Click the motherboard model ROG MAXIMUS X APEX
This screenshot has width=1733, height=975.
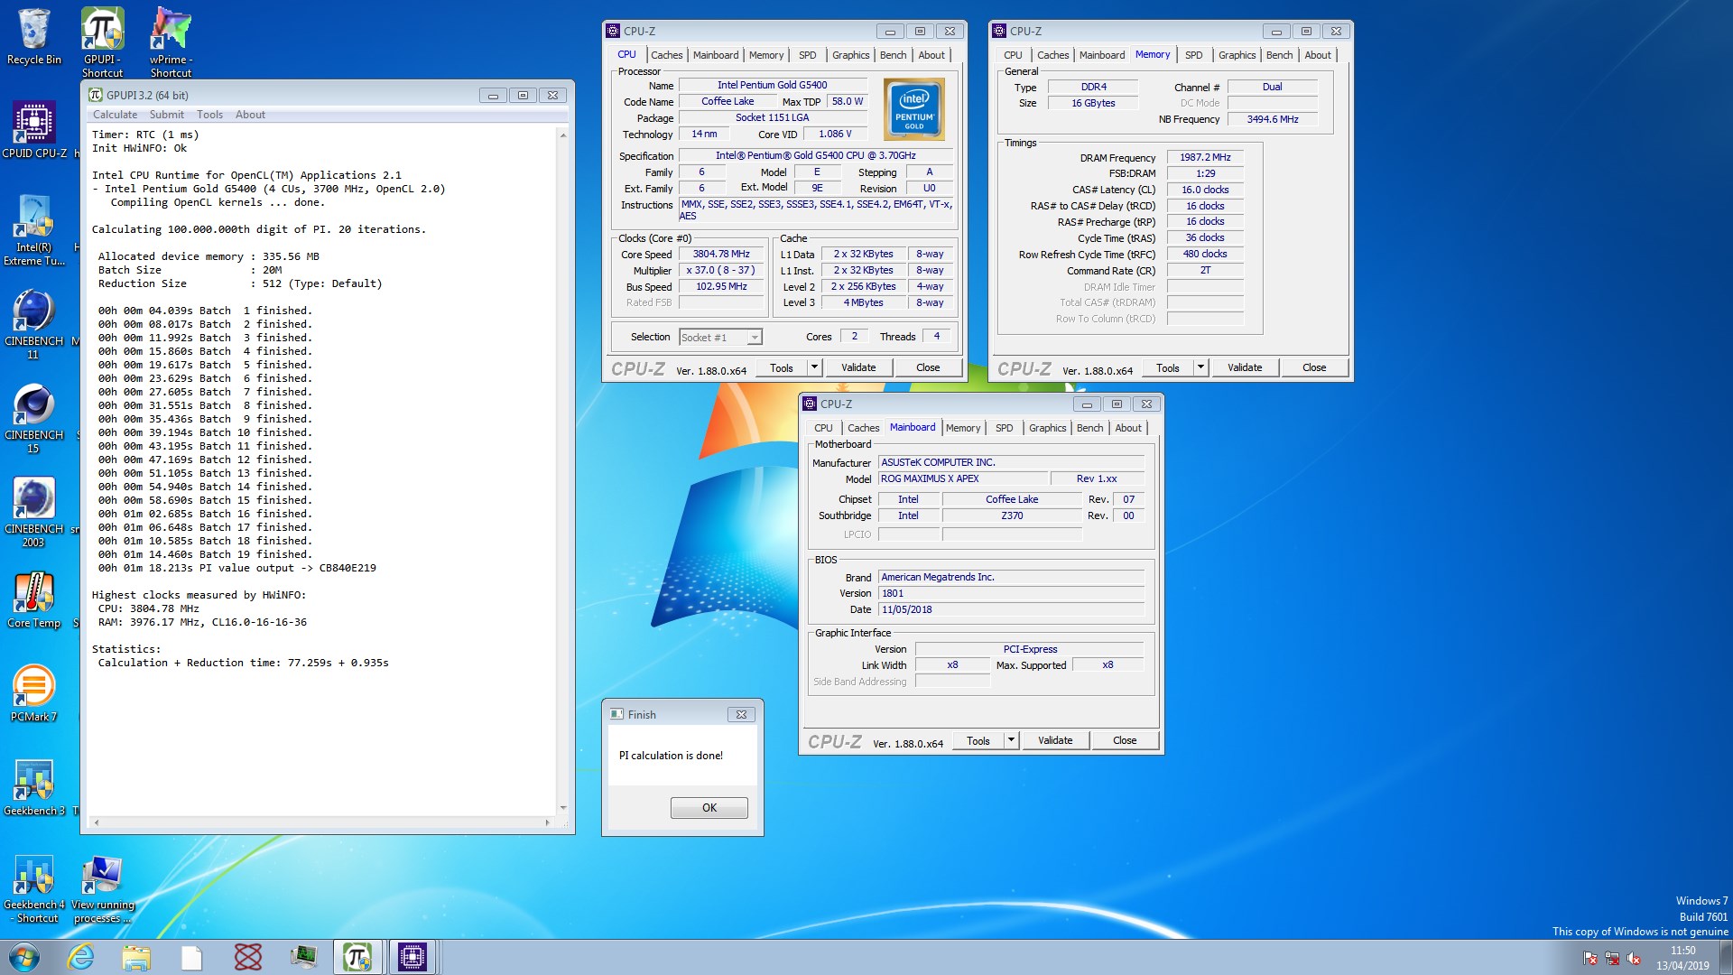(x=964, y=479)
